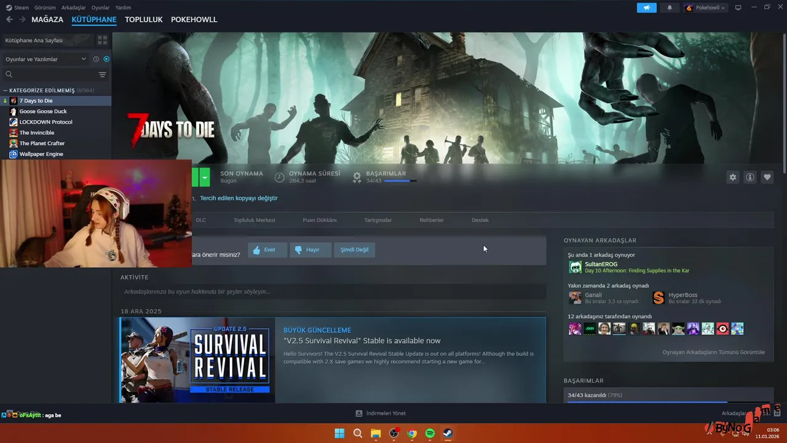
Task: Select Wallpaper Engine in library
Action: [x=56, y=154]
